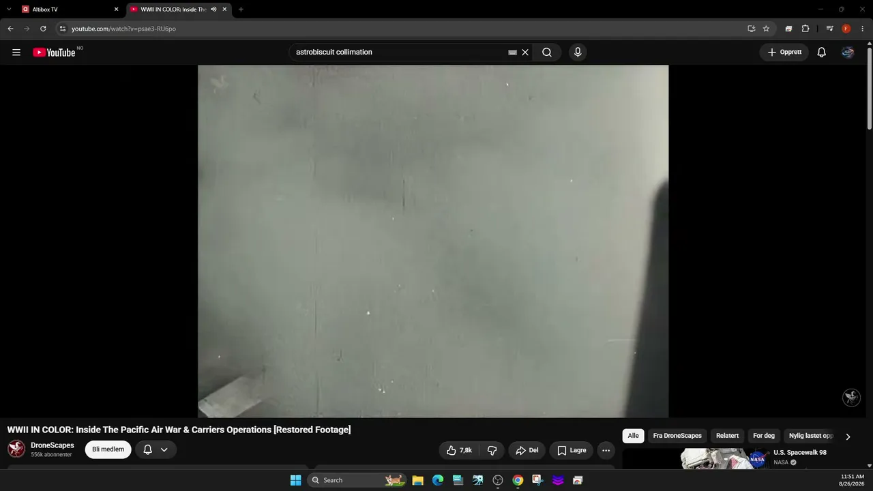Go to the YouTube home logo

click(x=54, y=53)
